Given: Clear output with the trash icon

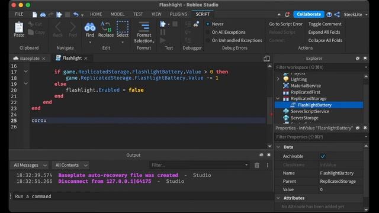Looking at the screenshot, I should tap(257, 165).
